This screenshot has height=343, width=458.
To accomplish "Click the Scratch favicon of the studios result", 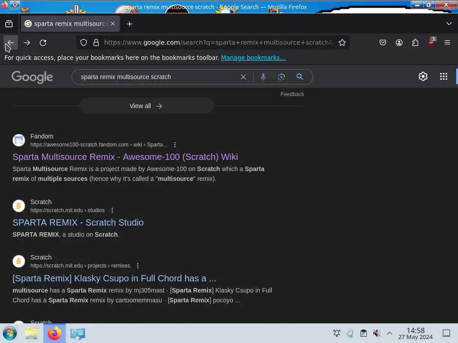I will pos(19,206).
